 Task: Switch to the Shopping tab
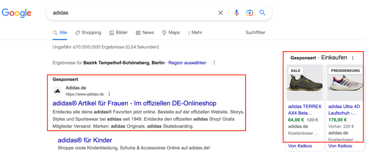pos(88,32)
